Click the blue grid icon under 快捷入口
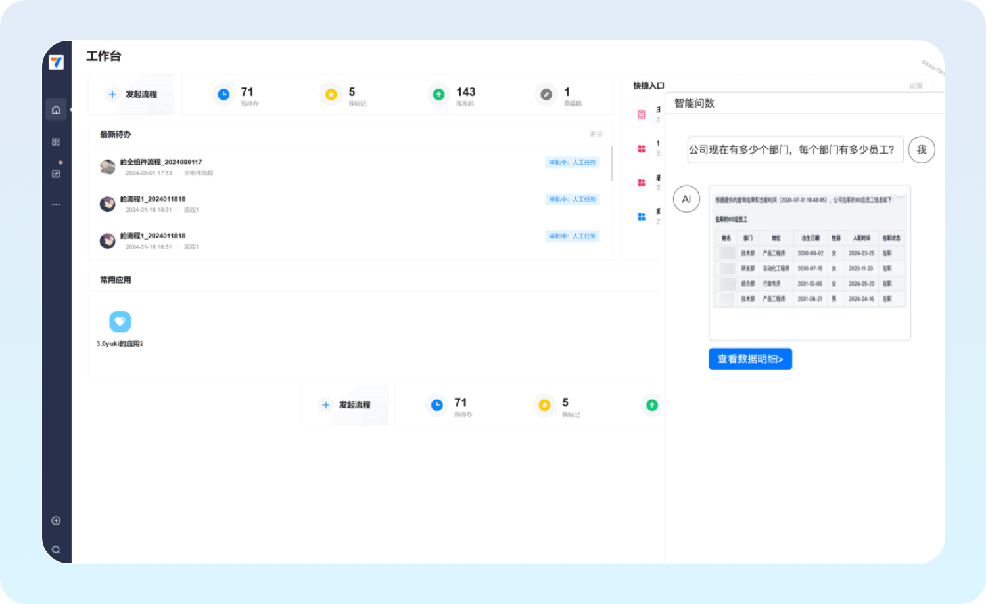Image resolution: width=986 pixels, height=604 pixels. (x=642, y=217)
